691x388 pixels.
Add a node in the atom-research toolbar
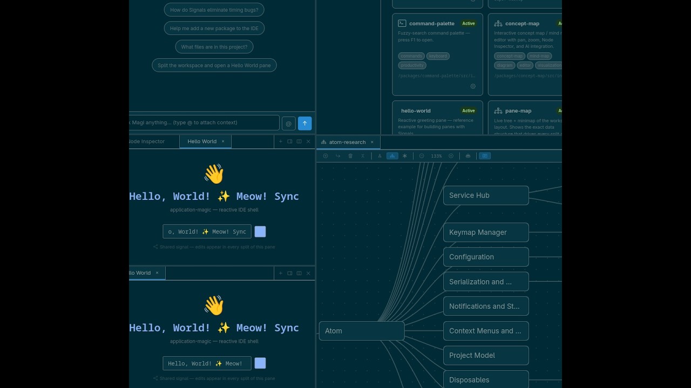(326, 156)
